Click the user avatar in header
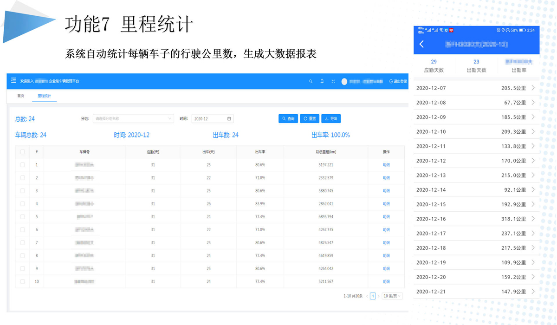Screen dimensions: 557x325 pyautogui.click(x=344, y=81)
